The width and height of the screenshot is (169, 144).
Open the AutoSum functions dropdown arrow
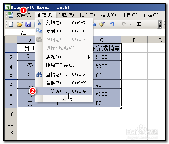pyautogui.click(x=145, y=24)
